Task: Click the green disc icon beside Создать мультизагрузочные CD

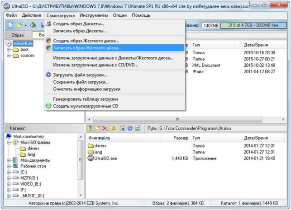Action: 48,106
